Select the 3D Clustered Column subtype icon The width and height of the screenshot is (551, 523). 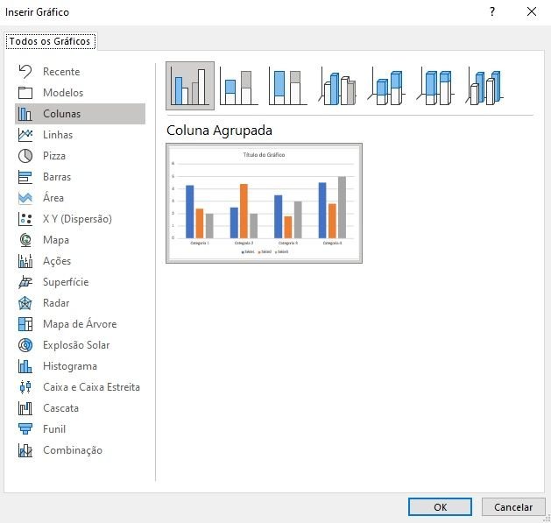tap(337, 86)
